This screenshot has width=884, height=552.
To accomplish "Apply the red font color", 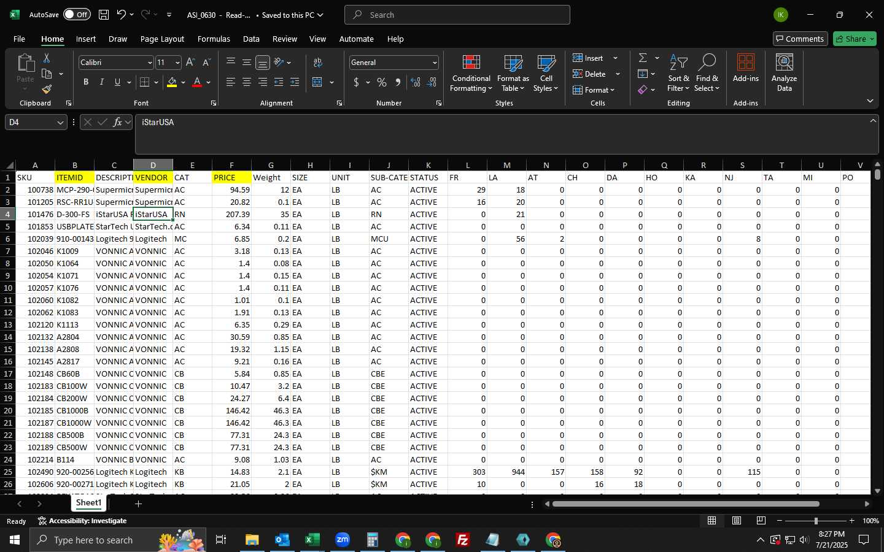I will [197, 82].
